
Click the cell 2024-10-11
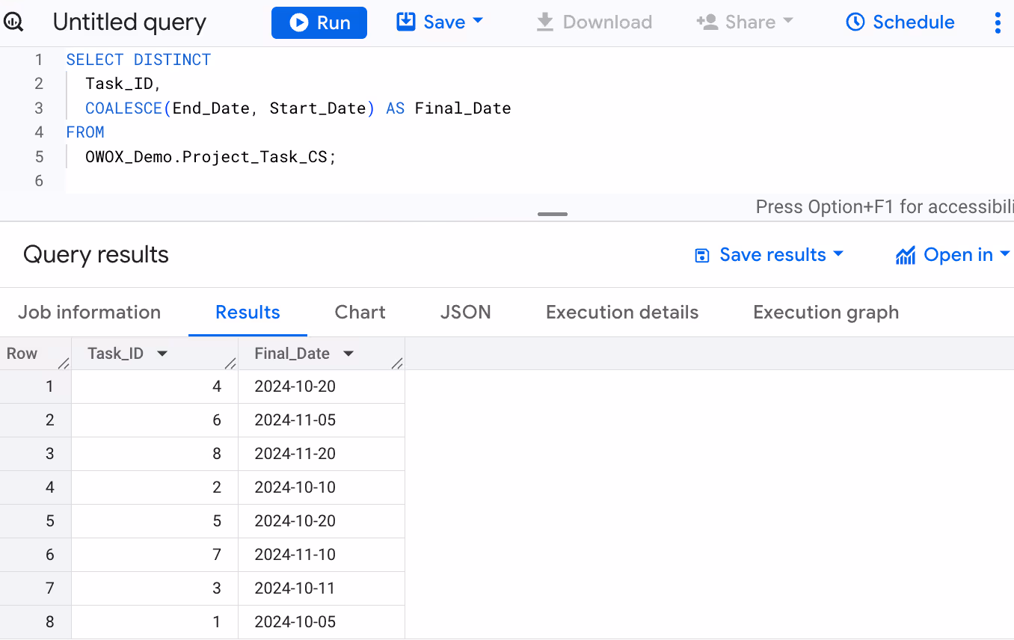(x=322, y=588)
